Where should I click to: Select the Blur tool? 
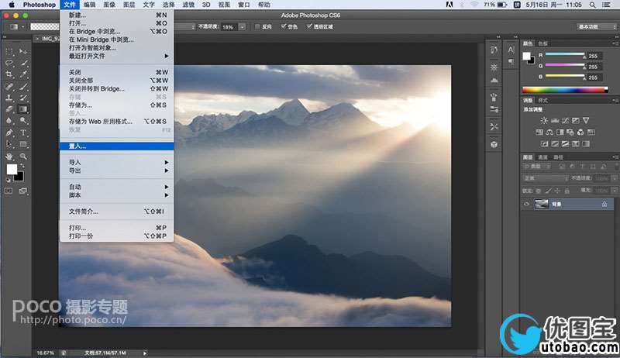[9, 121]
